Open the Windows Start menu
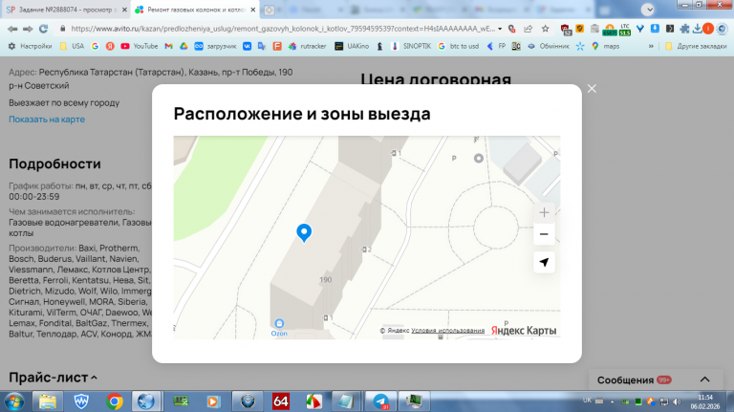This screenshot has width=734, height=412. [14, 401]
